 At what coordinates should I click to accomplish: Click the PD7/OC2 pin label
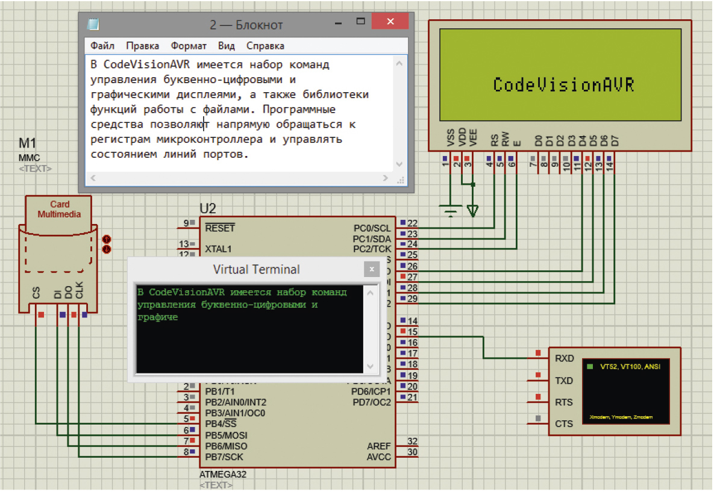[372, 402]
